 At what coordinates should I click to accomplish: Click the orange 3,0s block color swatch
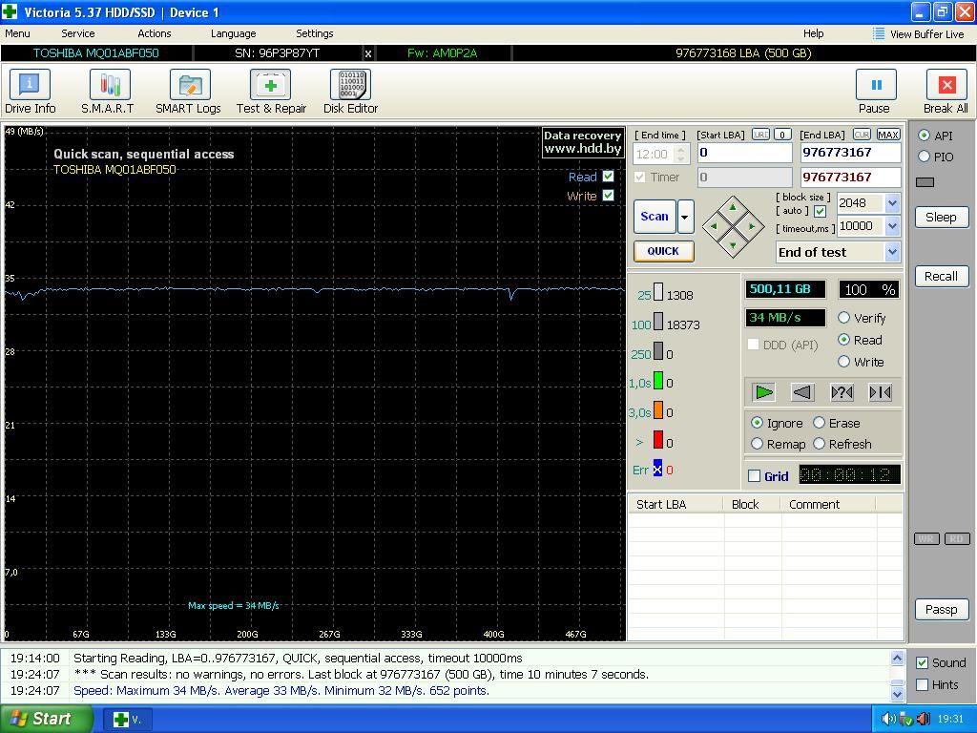[658, 410]
